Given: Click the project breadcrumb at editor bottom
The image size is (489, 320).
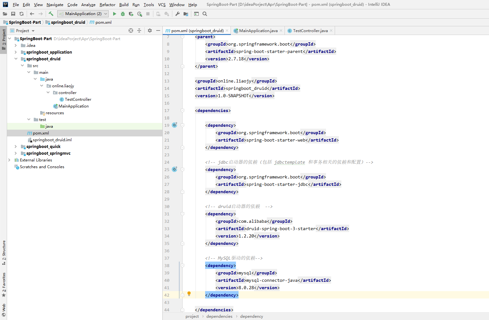Looking at the screenshot, I should [192, 316].
